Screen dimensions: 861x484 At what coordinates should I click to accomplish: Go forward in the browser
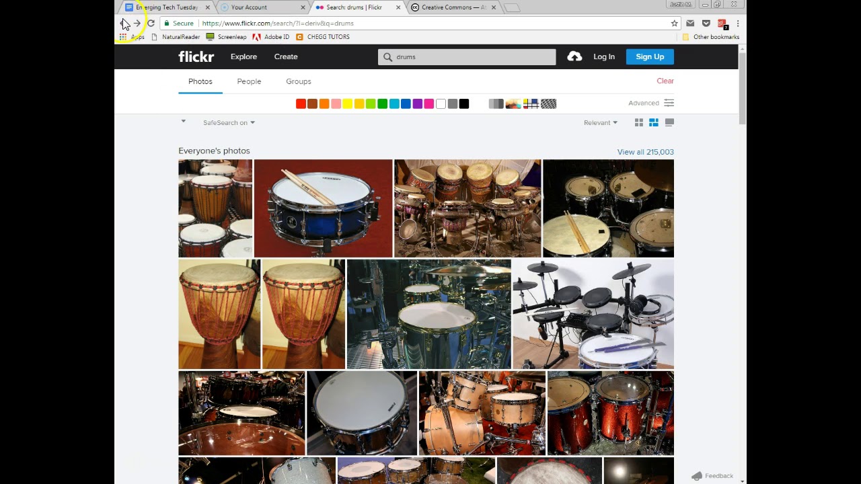click(x=137, y=23)
